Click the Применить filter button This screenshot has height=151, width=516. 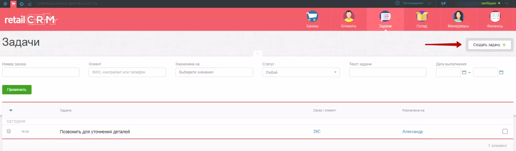[x=17, y=90]
